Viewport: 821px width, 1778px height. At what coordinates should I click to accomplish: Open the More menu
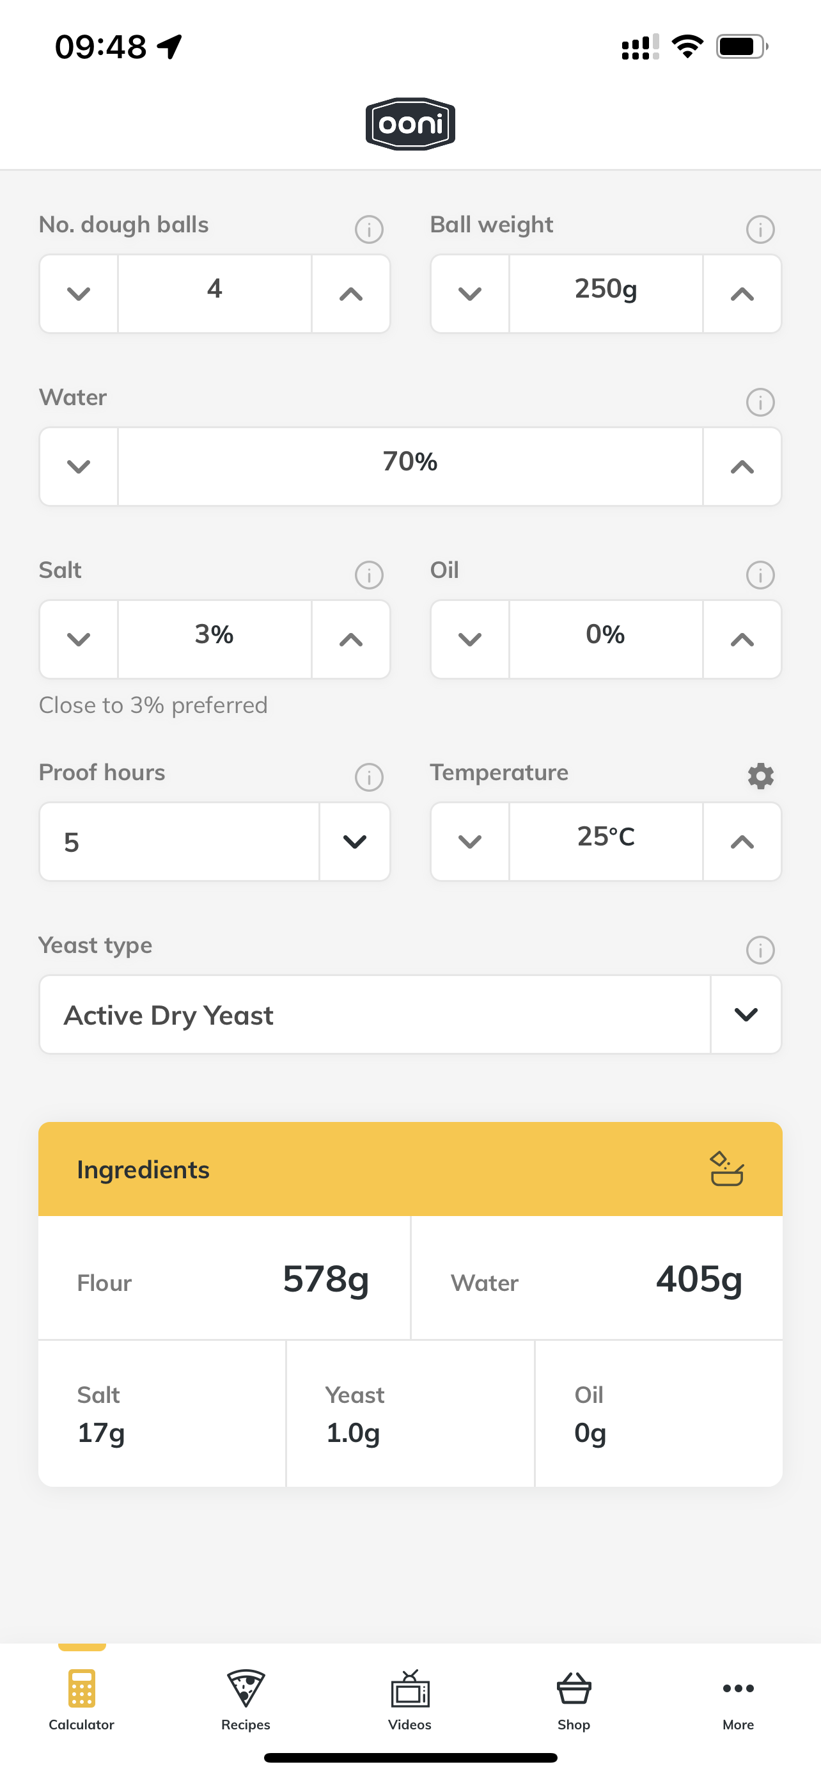739,1699
